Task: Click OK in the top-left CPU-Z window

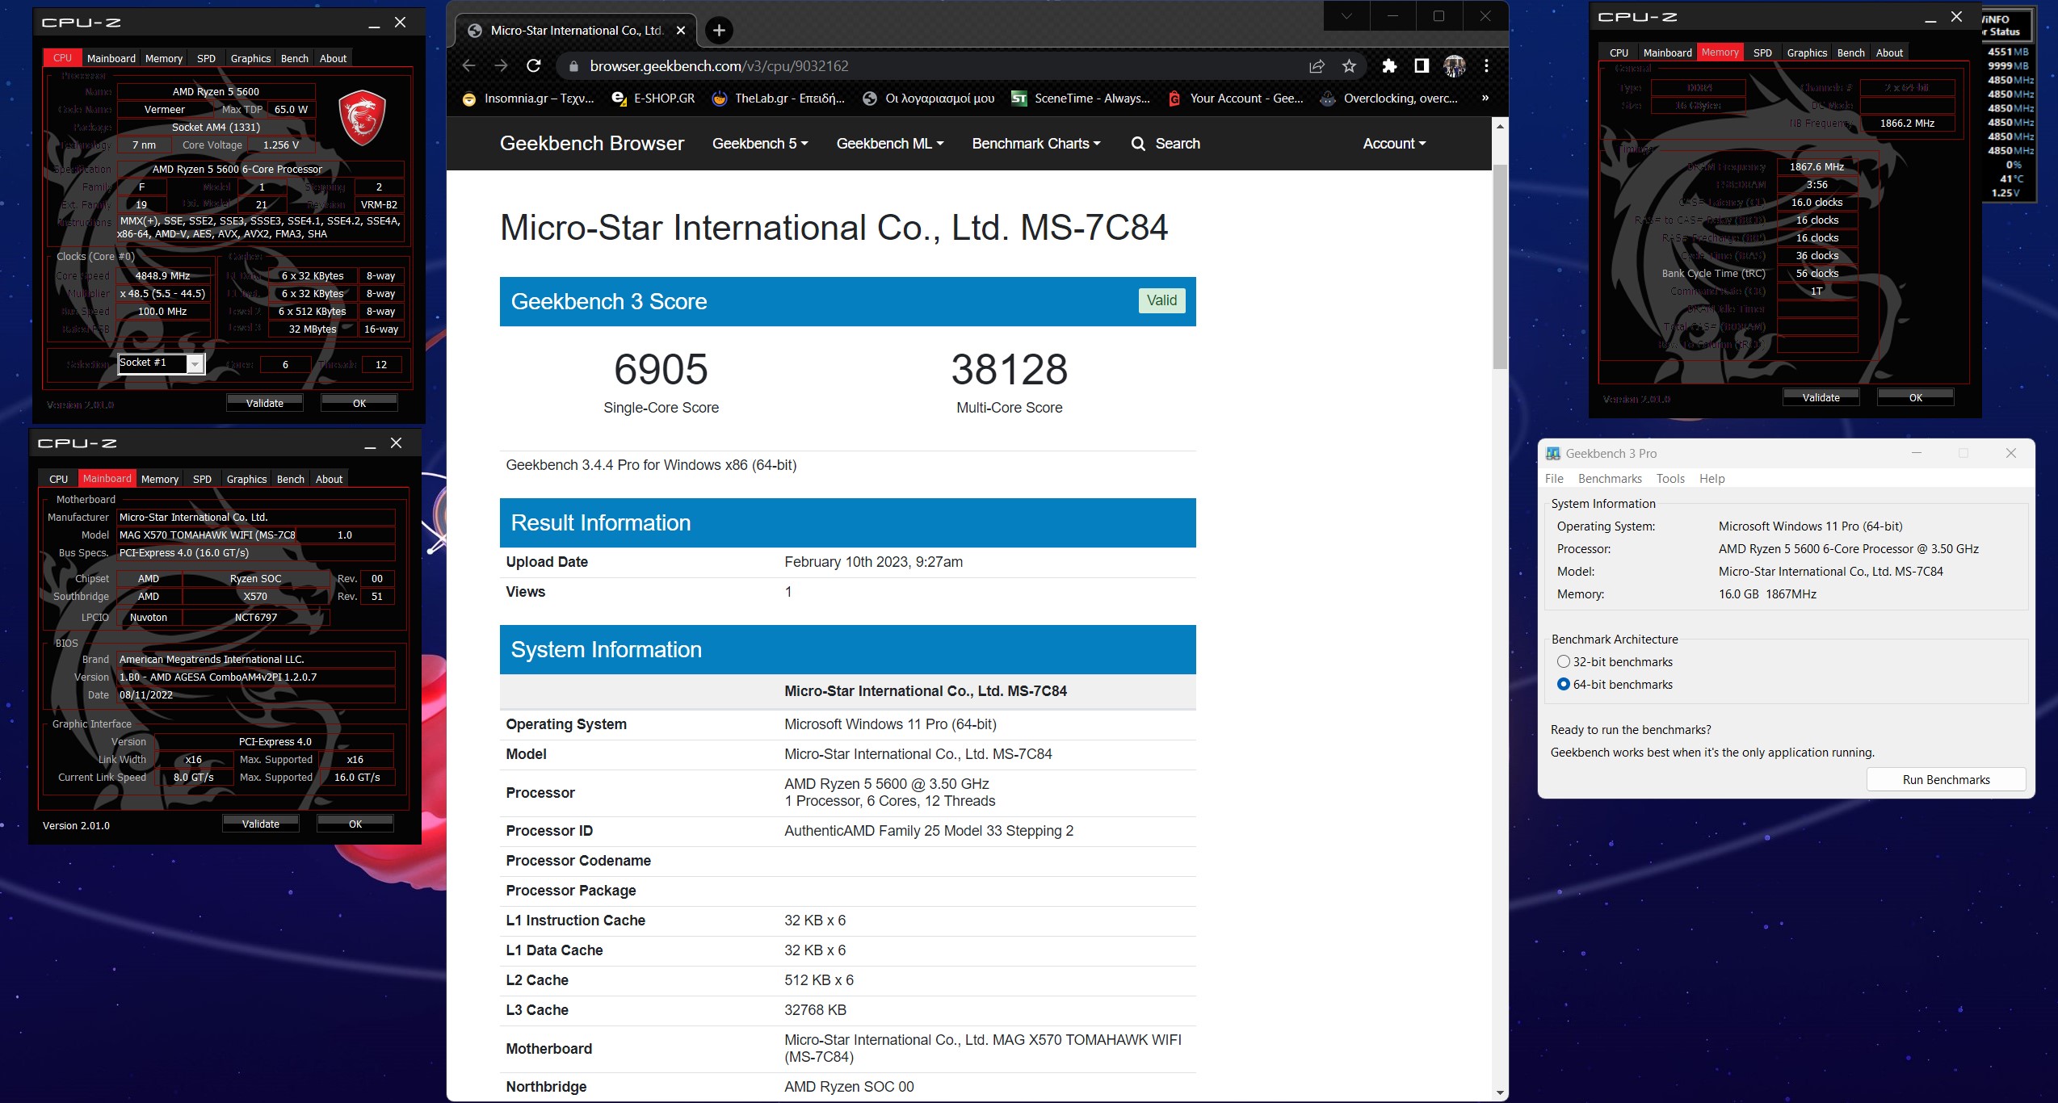Action: (359, 403)
